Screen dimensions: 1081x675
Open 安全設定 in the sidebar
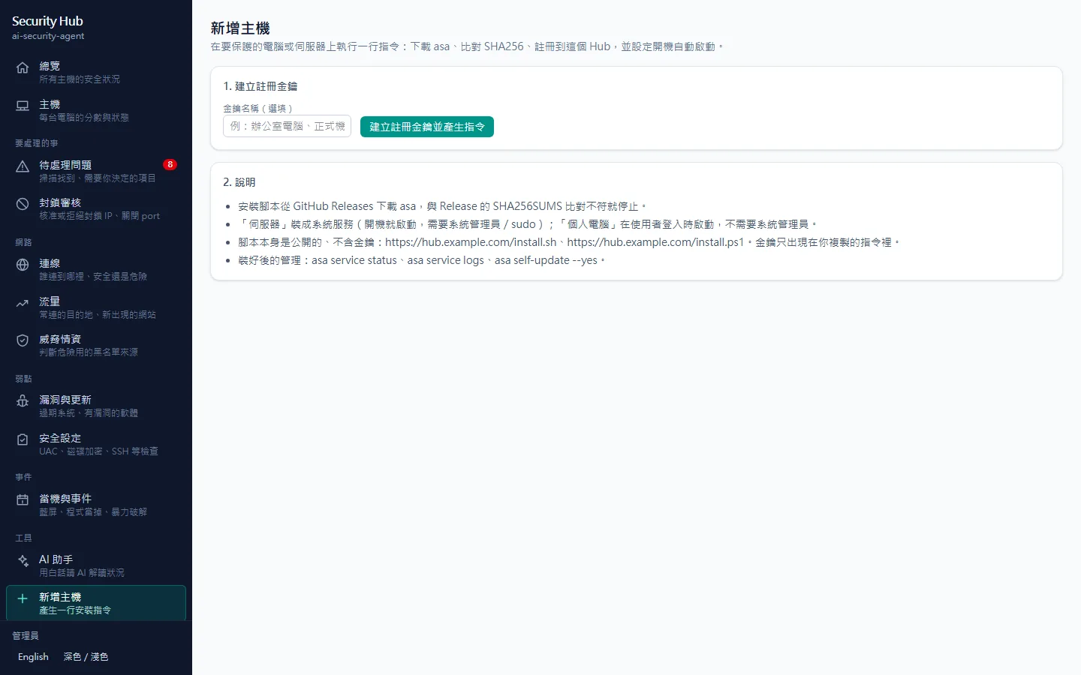point(96,444)
